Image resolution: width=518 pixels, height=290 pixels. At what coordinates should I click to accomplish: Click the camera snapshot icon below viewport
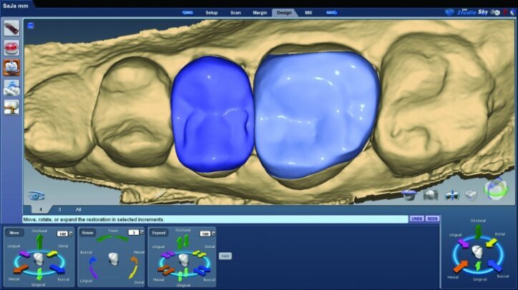(431, 194)
